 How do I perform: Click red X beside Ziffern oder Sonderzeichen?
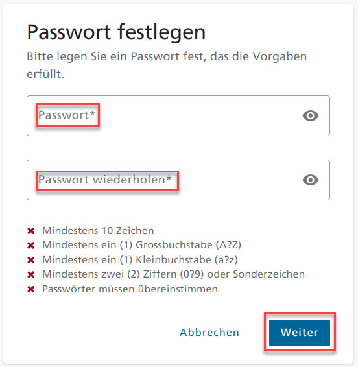pos(31,274)
